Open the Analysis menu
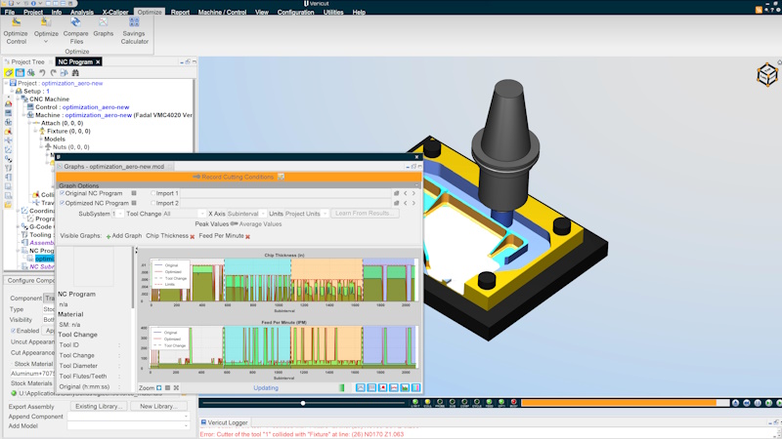The height and width of the screenshot is (439, 782). pyautogui.click(x=82, y=13)
